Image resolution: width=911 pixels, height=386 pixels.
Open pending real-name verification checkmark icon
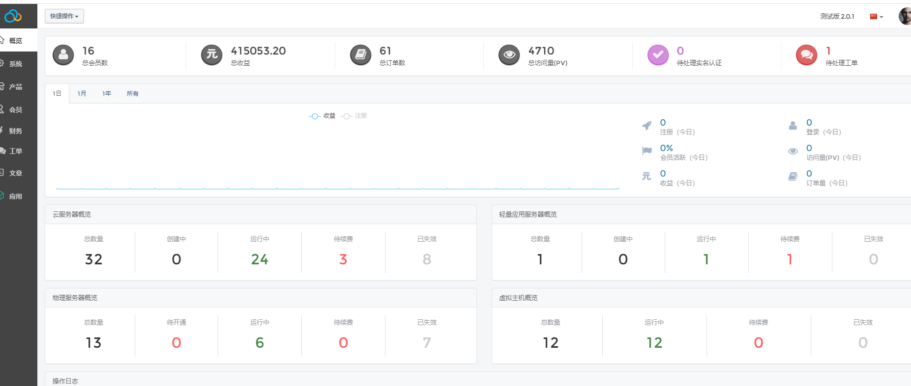click(x=658, y=55)
